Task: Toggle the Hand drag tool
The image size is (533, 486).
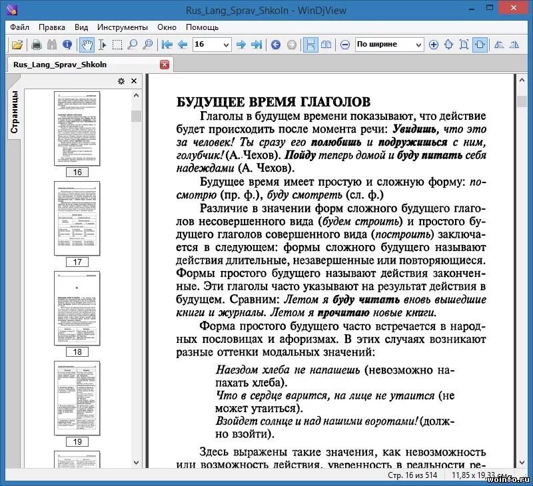Action: click(87, 45)
